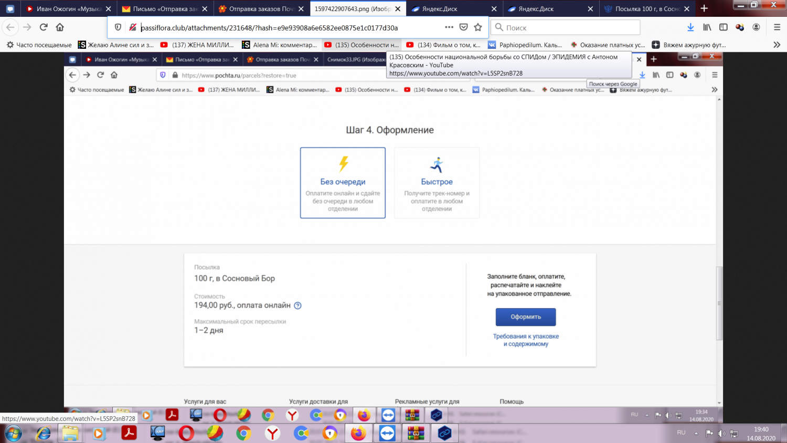Viewport: 787px width, 443px height.
Task: Open the Library bookmarks and history icon
Action: pos(707,27)
